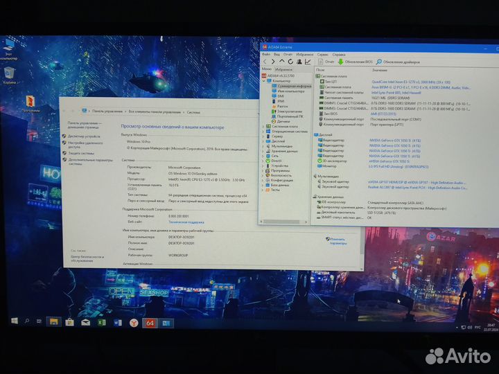Expand the Дисплей tree node
This screenshot has height=374, width=499.
click(263, 141)
